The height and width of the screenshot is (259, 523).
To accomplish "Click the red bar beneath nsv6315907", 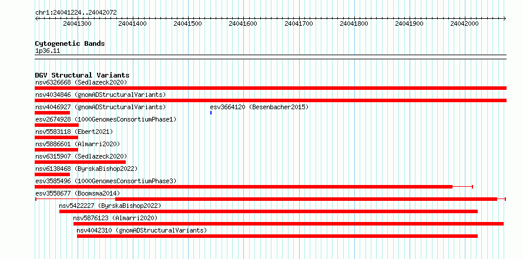I will (81, 162).
